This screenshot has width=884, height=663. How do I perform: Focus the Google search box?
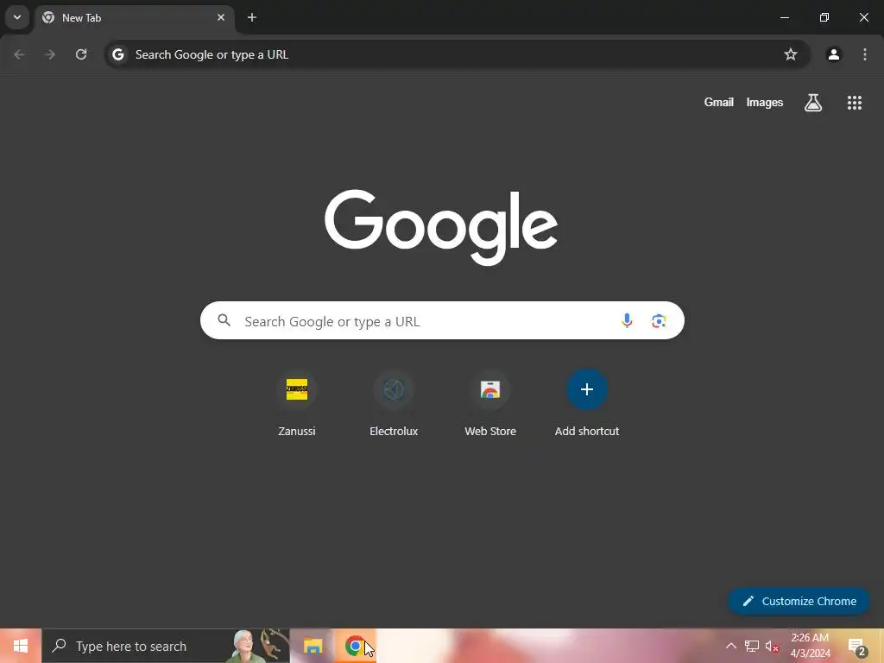pos(442,320)
